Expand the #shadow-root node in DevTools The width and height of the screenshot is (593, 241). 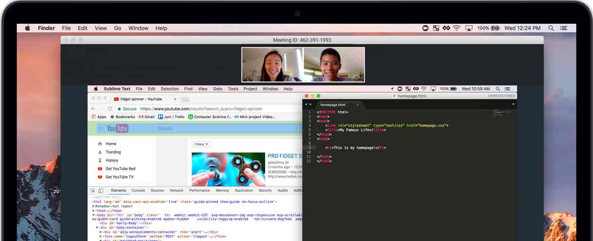pos(94,206)
